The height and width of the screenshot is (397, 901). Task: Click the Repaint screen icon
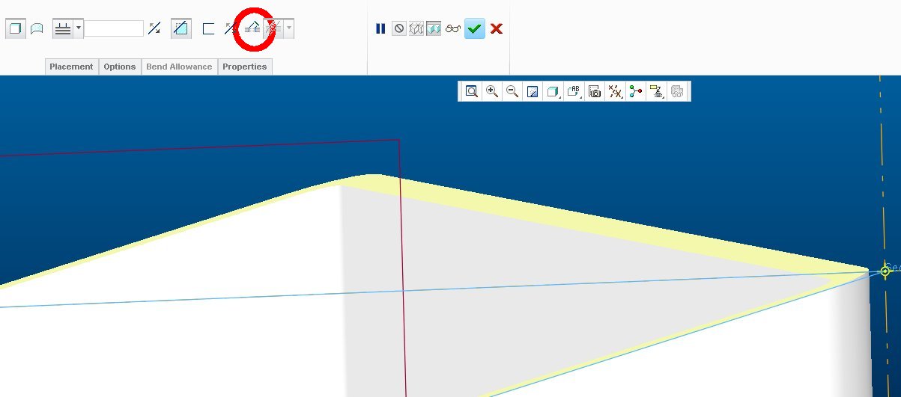pos(533,91)
